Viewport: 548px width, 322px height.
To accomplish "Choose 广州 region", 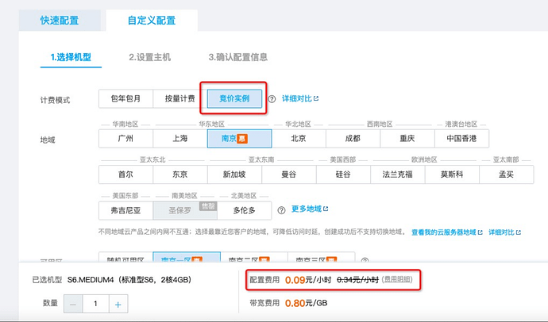I will [125, 139].
